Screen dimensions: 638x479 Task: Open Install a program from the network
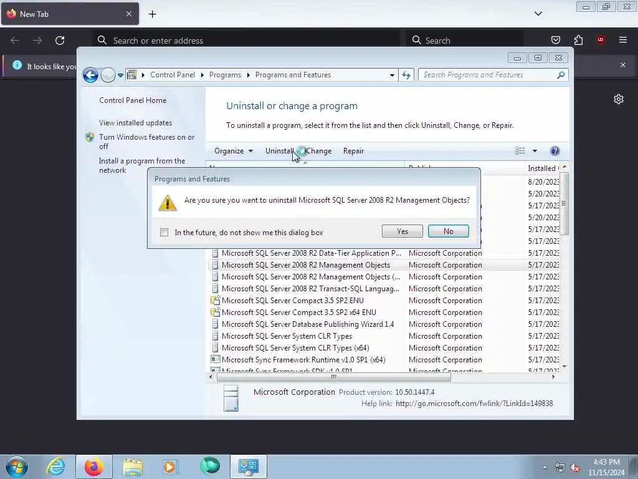(x=142, y=165)
